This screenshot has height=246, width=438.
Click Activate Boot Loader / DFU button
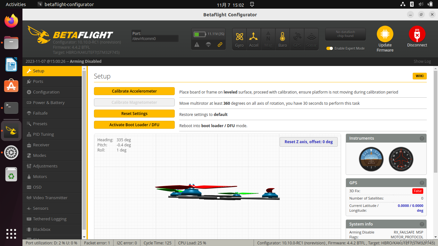(x=134, y=125)
